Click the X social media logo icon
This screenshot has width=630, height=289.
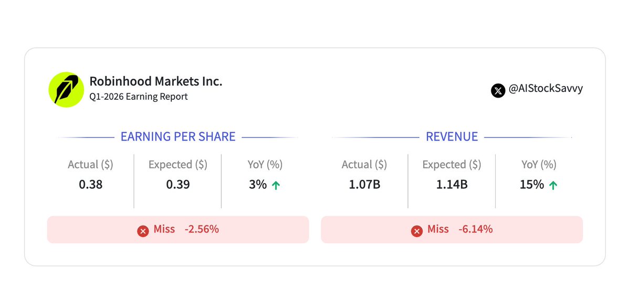click(x=498, y=90)
